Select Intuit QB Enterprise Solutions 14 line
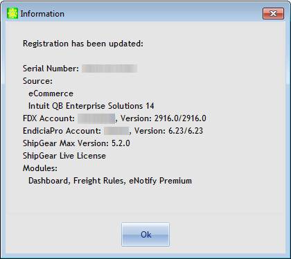The image size is (291, 259). pyautogui.click(x=91, y=106)
